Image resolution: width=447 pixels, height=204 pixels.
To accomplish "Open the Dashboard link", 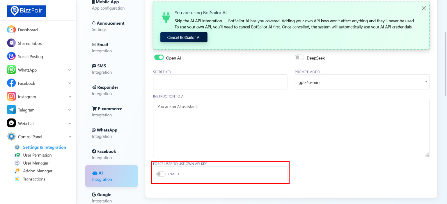I will [x=28, y=30].
